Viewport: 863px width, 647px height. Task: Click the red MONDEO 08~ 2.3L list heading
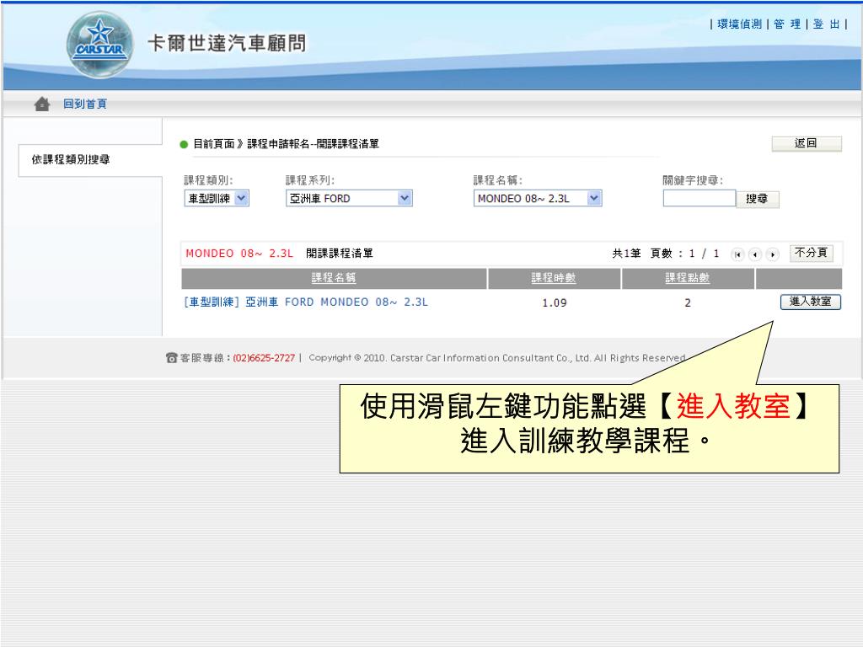pyautogui.click(x=239, y=254)
